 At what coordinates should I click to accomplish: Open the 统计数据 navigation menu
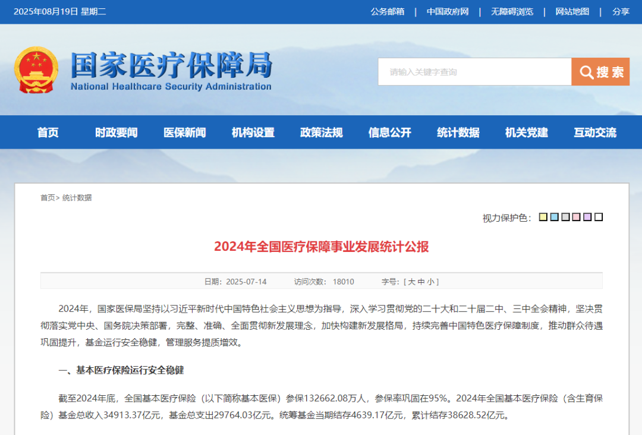[x=458, y=133]
